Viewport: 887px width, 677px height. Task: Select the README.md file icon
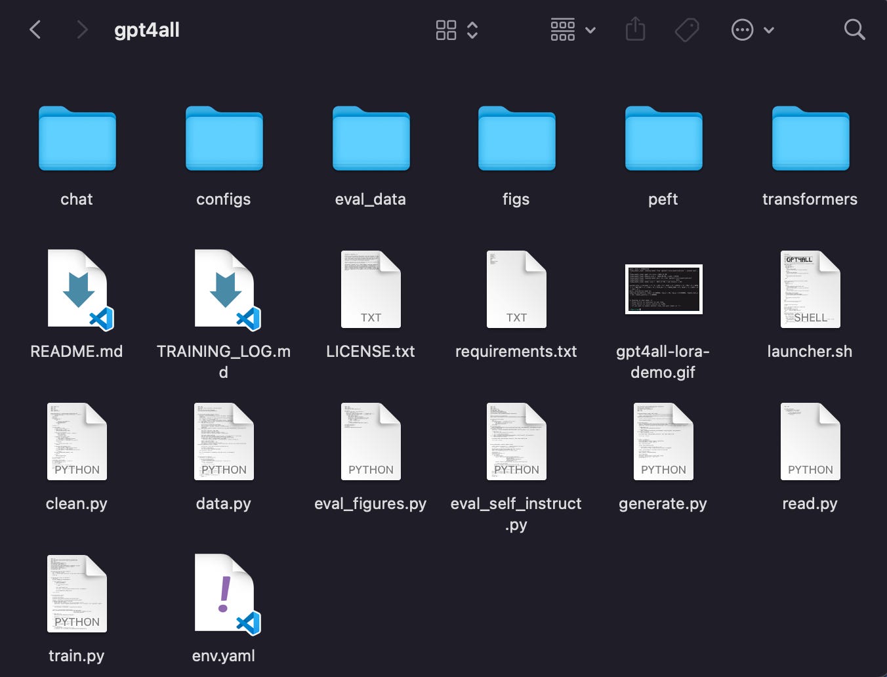(x=80, y=289)
